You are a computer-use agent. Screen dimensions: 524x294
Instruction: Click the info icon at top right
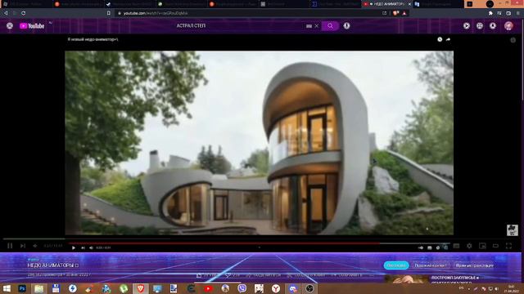coord(513,40)
